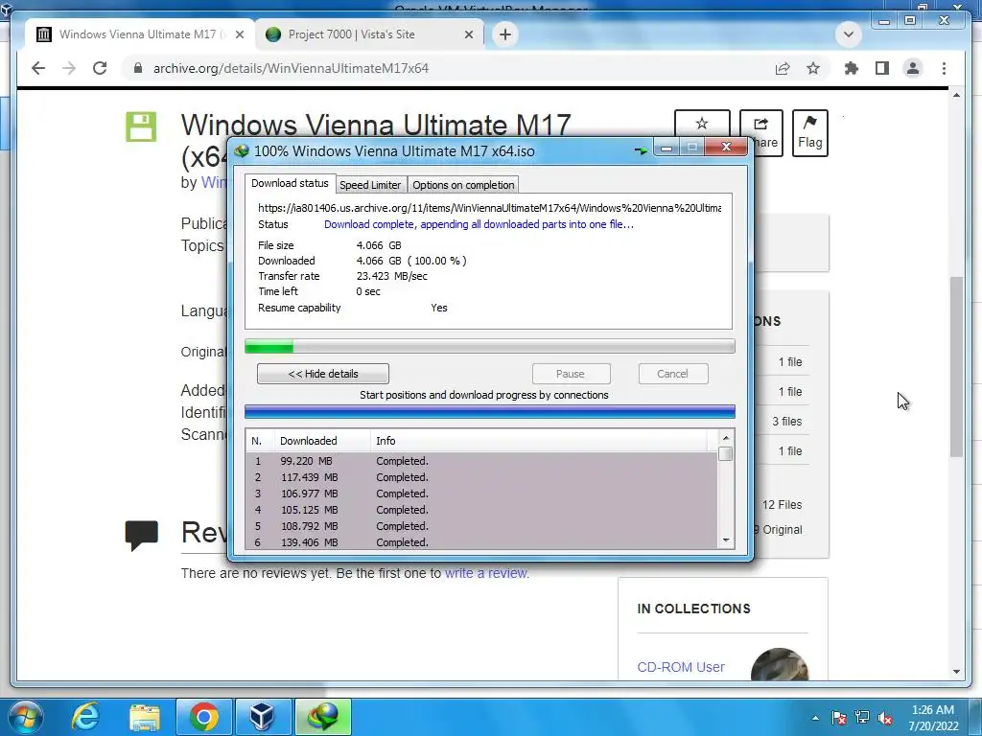
Task: Click the Hide details button
Action: click(323, 374)
